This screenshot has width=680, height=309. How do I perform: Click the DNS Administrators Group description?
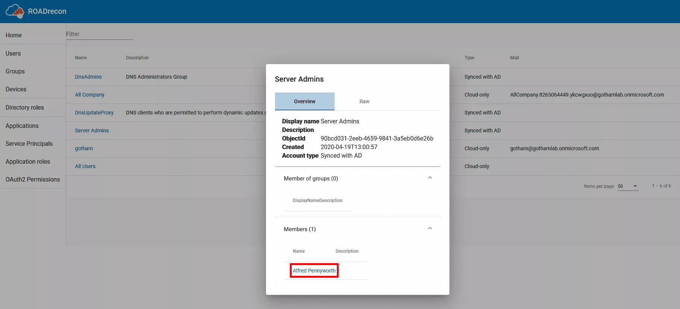coord(157,77)
